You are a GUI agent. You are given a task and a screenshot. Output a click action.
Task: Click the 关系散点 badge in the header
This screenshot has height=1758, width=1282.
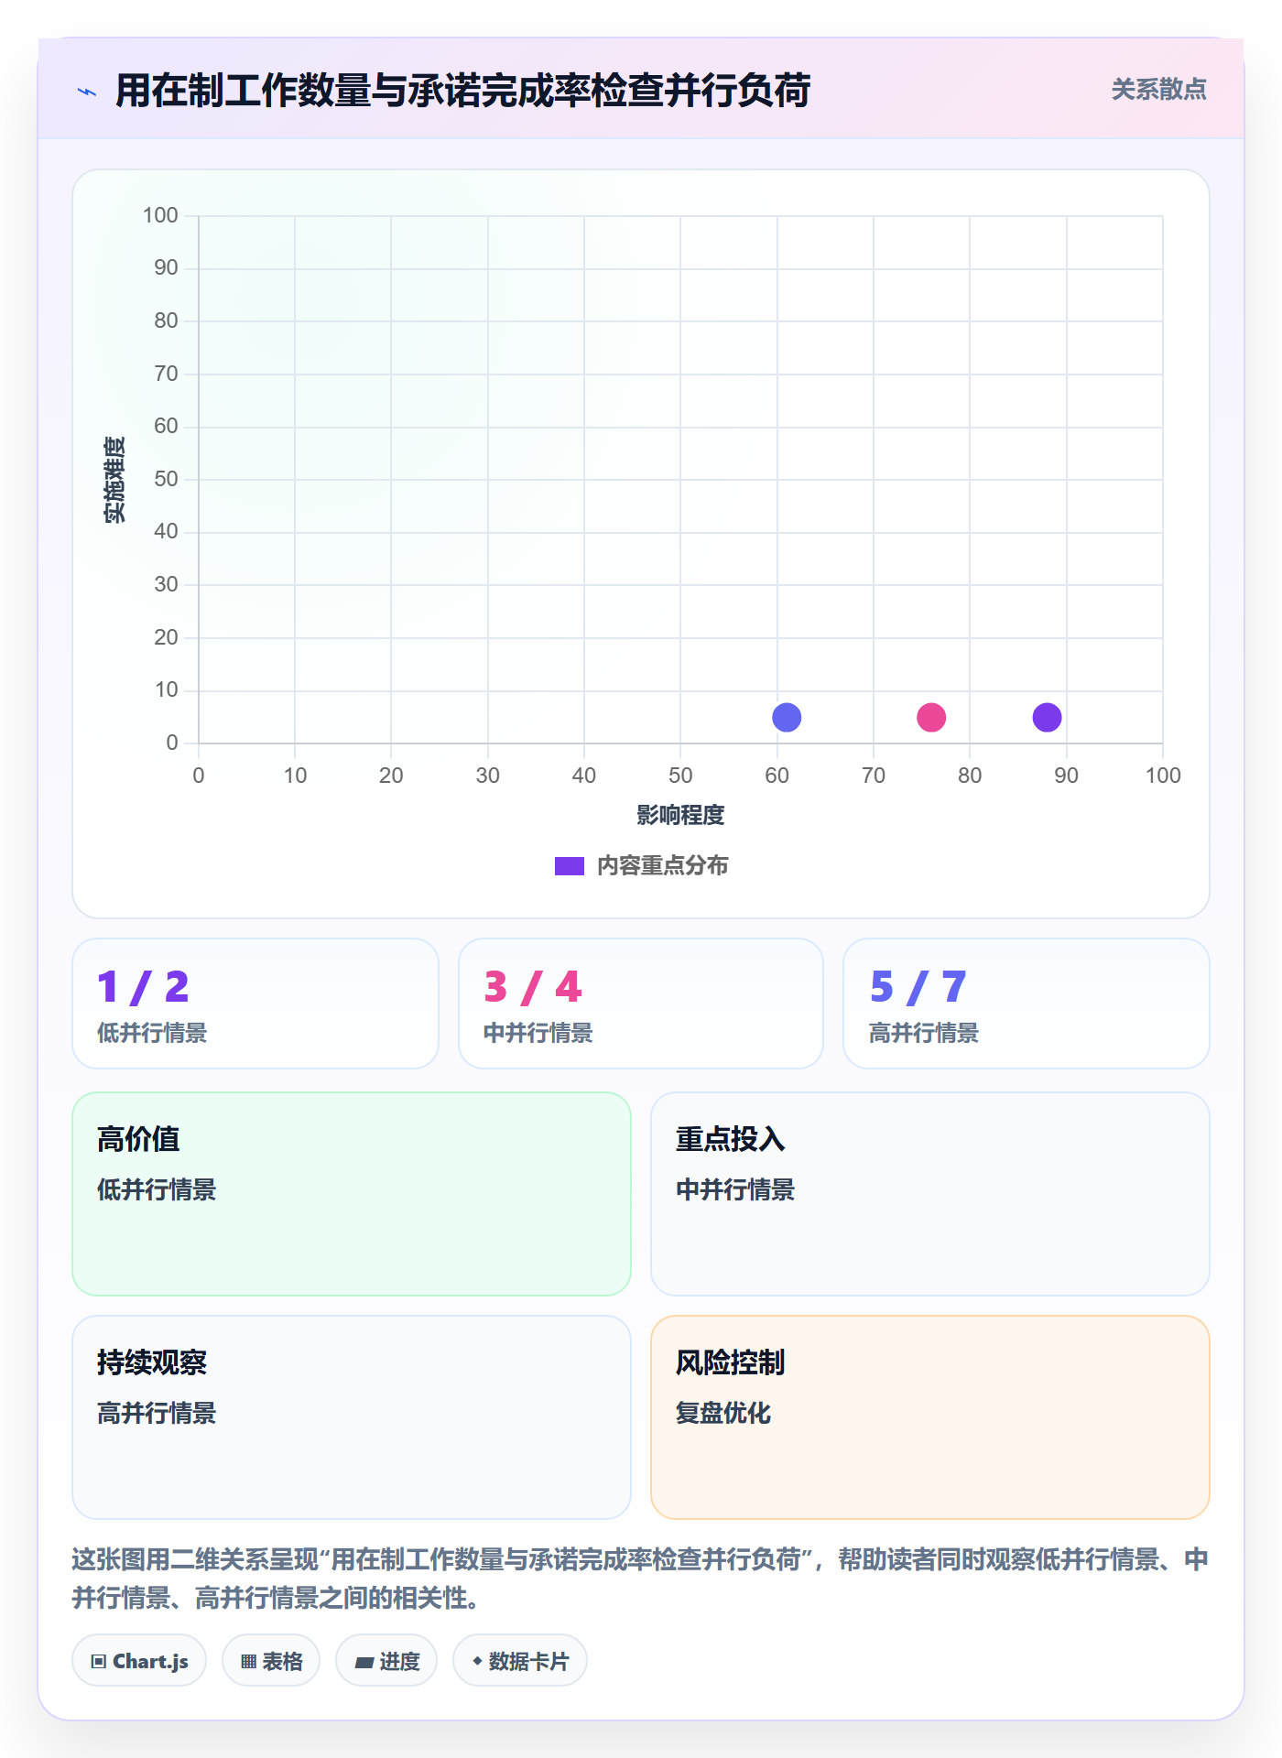[1158, 90]
